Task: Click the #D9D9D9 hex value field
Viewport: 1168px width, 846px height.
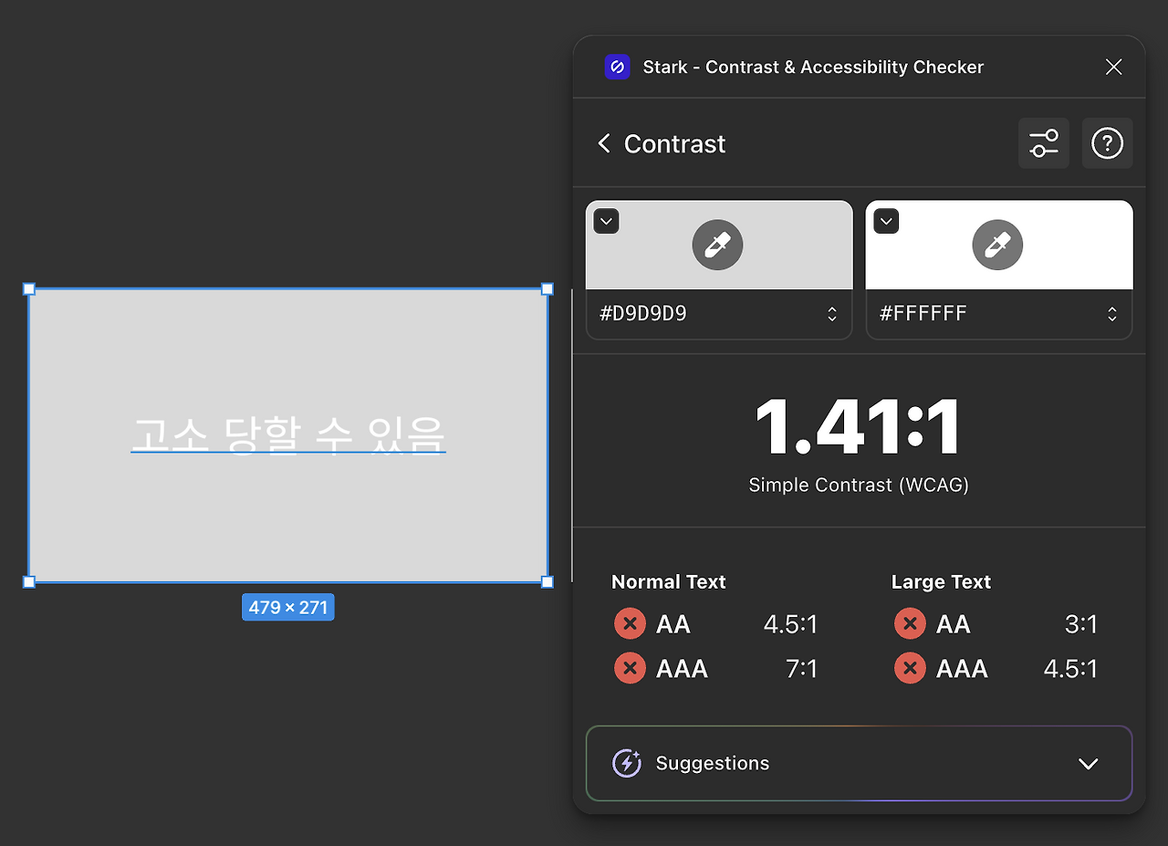Action: [x=719, y=314]
